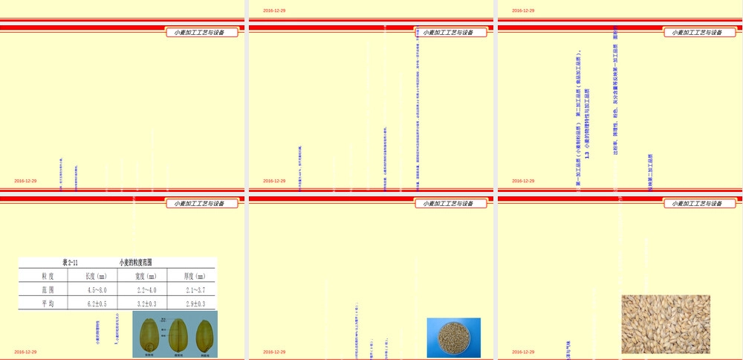Click rotated text '小麦的物理特性' beside the kernel diagram

click(98, 332)
